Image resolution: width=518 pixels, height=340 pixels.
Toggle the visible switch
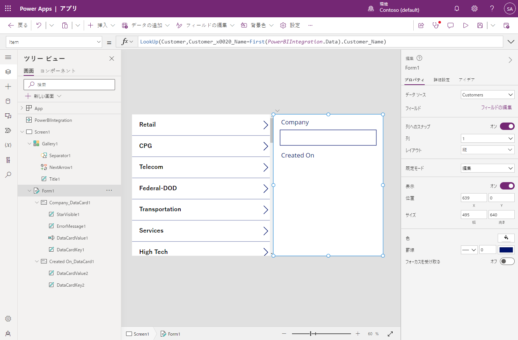(507, 186)
